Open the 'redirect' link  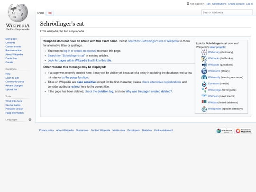pyautogui.click(x=75, y=87)
